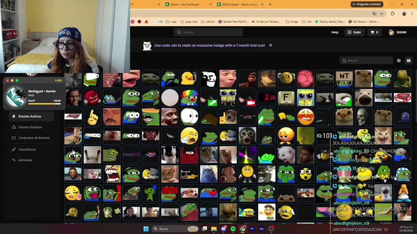The width and height of the screenshot is (417, 234).
Task: Click the lightning icon beside Emotes Activos
Action: (x=14, y=116)
